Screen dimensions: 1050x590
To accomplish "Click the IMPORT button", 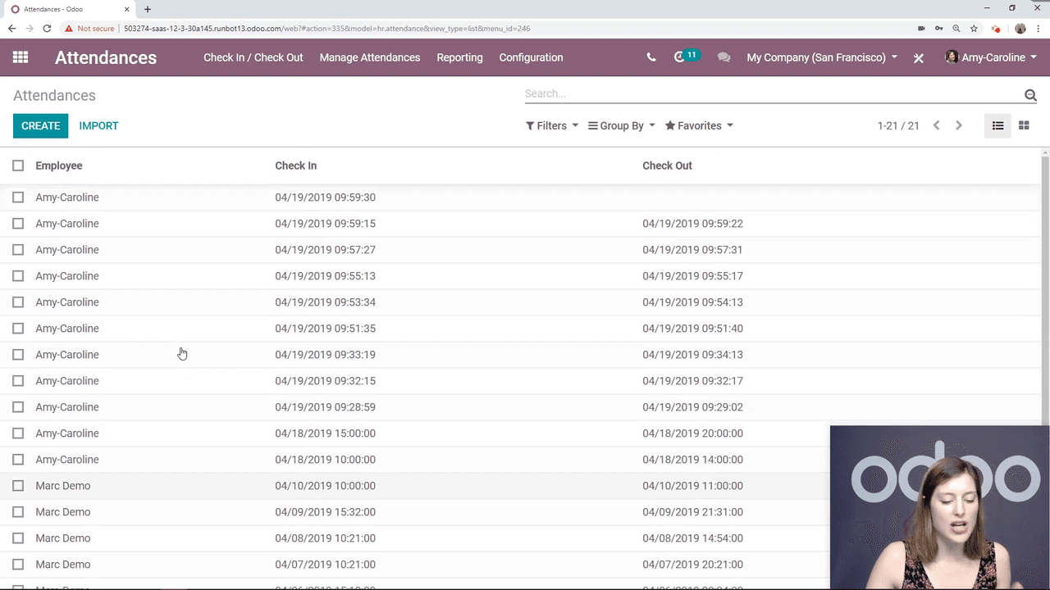I will [98, 125].
